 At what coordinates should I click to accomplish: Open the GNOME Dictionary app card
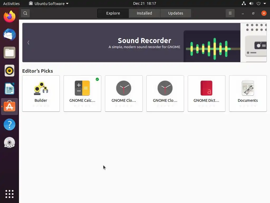click(x=206, y=94)
